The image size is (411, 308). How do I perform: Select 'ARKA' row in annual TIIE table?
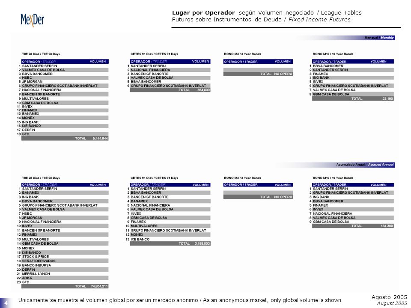click(x=65, y=278)
